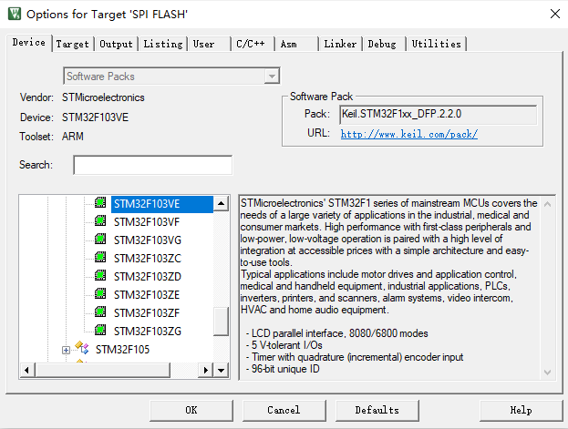The height and width of the screenshot is (429, 568).
Task: Click description panel scroll down arrow
Action: [x=547, y=372]
